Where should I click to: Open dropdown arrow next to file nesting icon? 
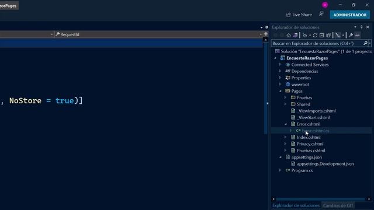click(x=343, y=35)
